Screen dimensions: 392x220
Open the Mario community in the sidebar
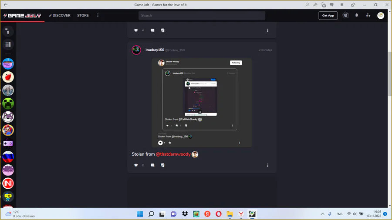point(8,130)
